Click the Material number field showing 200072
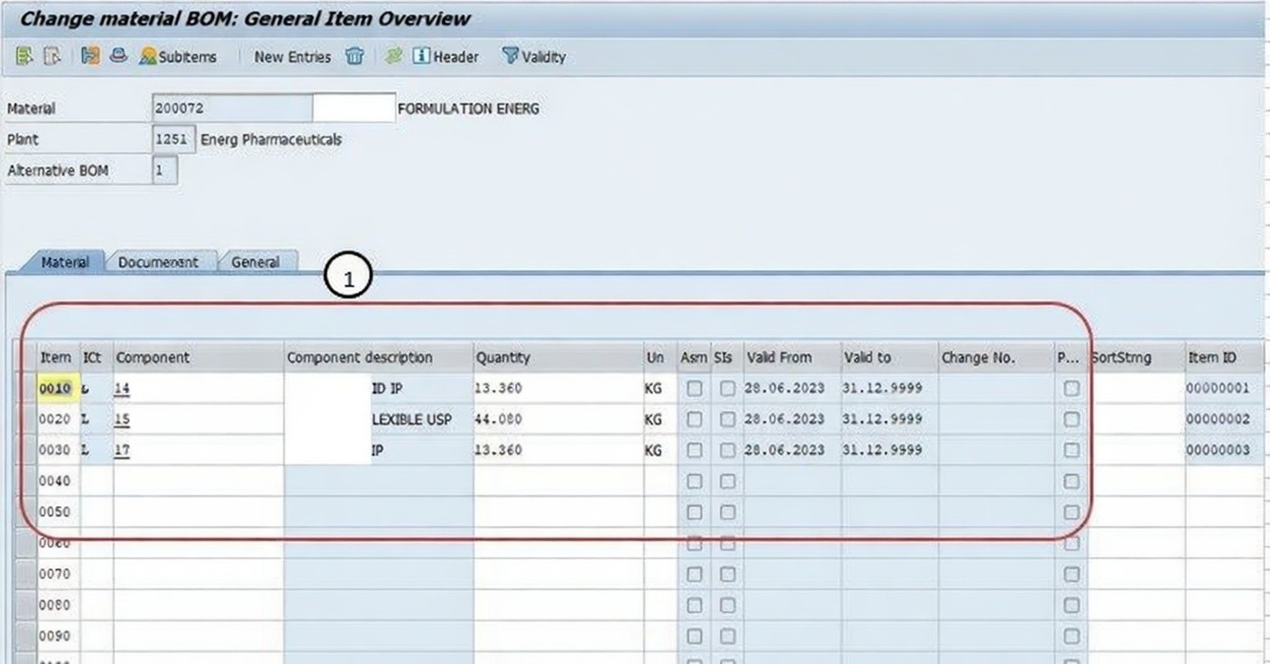Screen dimensions: 1270x664 click(x=231, y=108)
